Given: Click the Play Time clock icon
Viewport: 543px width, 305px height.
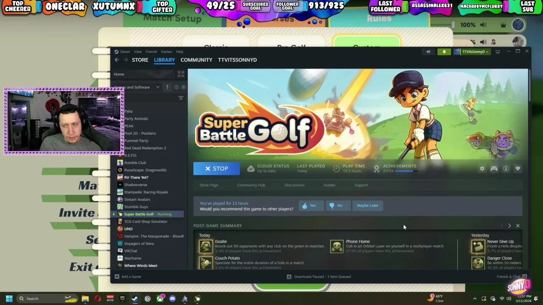Looking at the screenshot, I should coord(336,169).
